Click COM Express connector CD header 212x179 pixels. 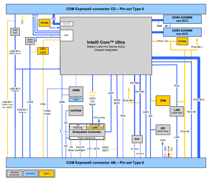[106, 9]
